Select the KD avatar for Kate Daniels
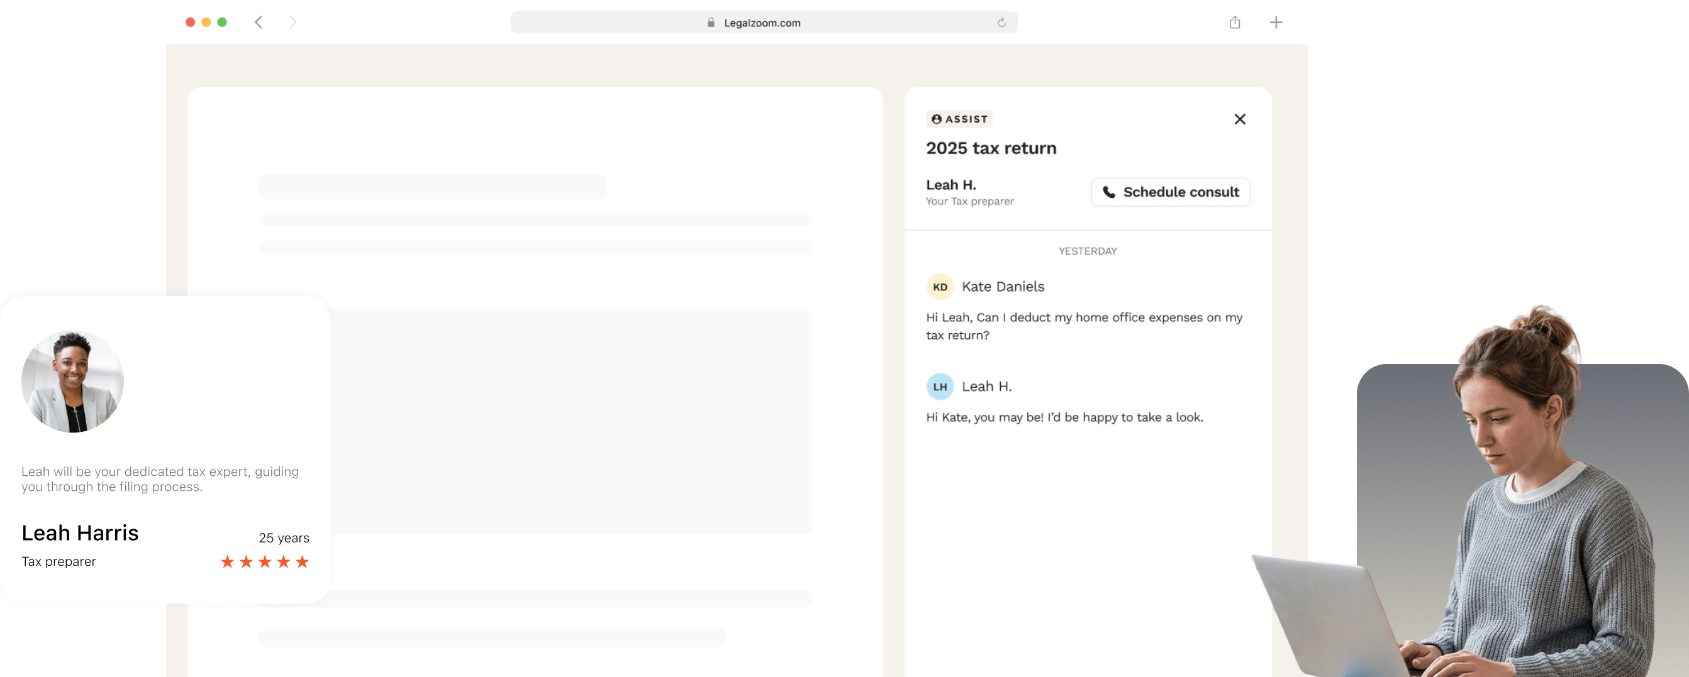This screenshot has height=677, width=1689. point(940,287)
